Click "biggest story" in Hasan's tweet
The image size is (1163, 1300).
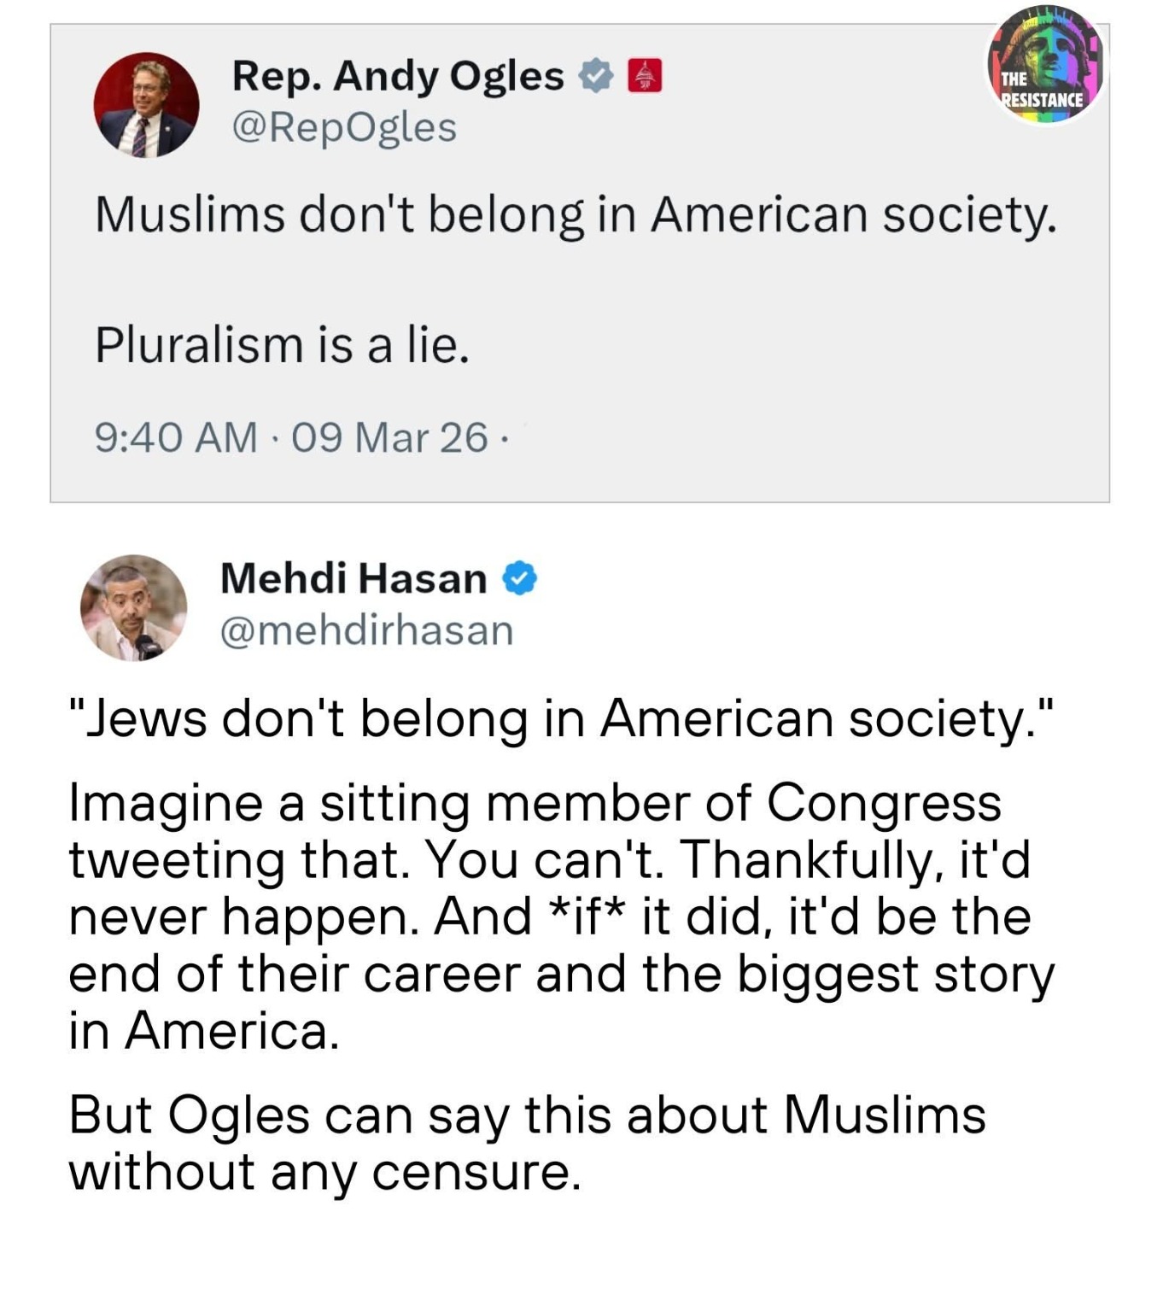tap(895, 974)
